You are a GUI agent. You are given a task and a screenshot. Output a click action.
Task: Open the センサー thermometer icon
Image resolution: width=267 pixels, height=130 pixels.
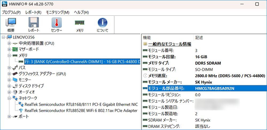coord(56,25)
